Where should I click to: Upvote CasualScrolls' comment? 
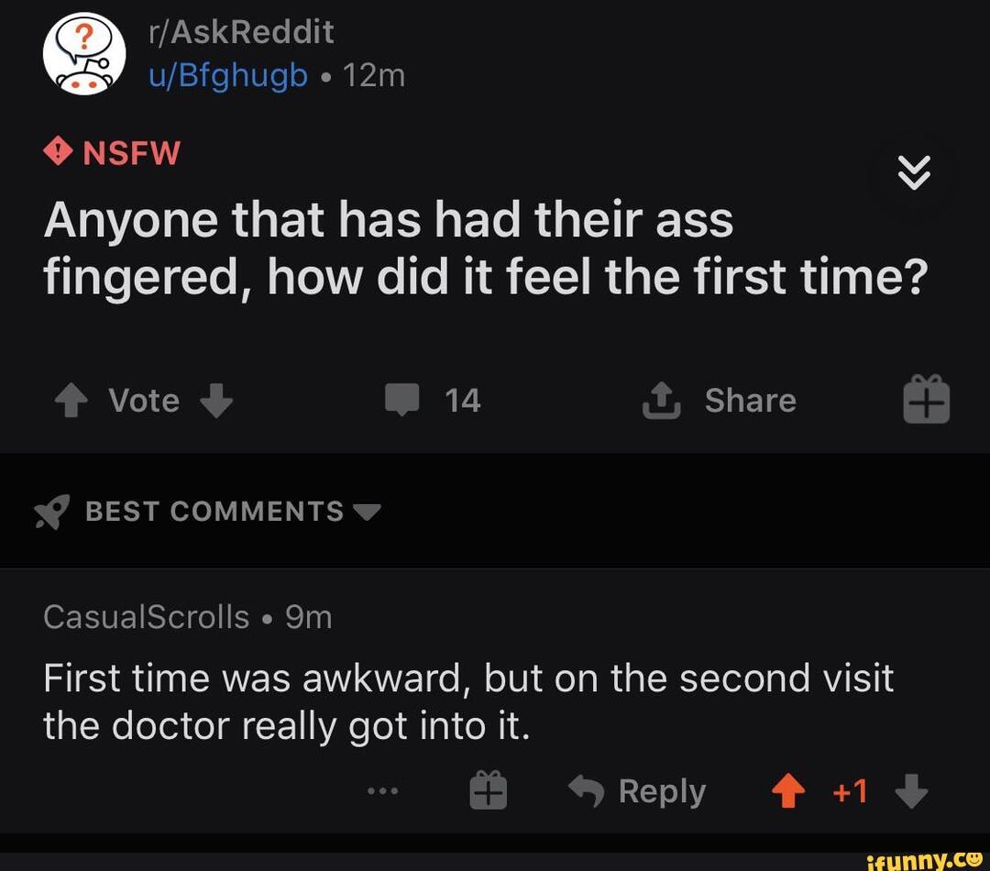pos(788,790)
